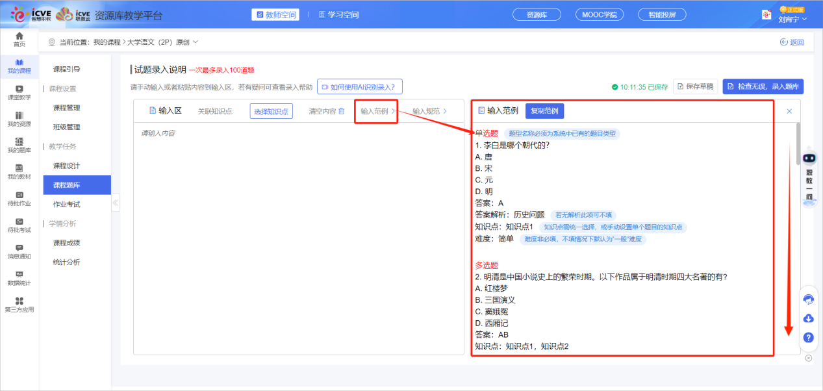
Task: Open 我的题库 sidebar icon
Action: point(19,145)
